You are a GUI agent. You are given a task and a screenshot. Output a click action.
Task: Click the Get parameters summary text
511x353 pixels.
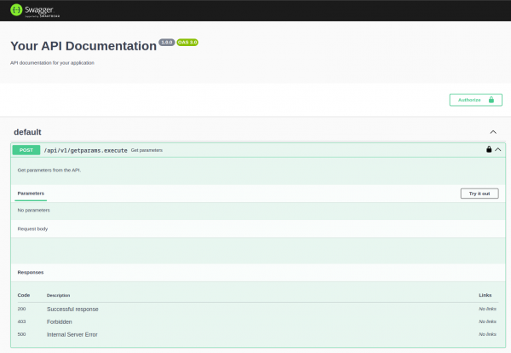(146, 150)
